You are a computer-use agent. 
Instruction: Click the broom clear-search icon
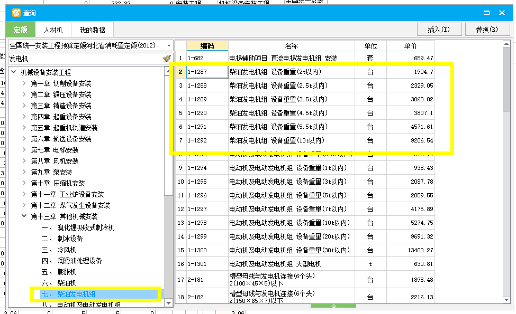click(x=167, y=59)
